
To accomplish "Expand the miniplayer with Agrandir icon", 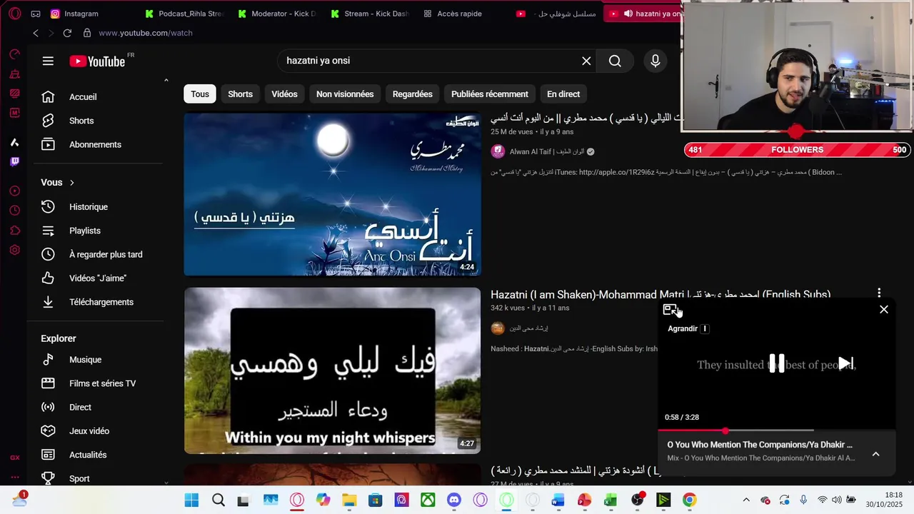I will 670,310.
